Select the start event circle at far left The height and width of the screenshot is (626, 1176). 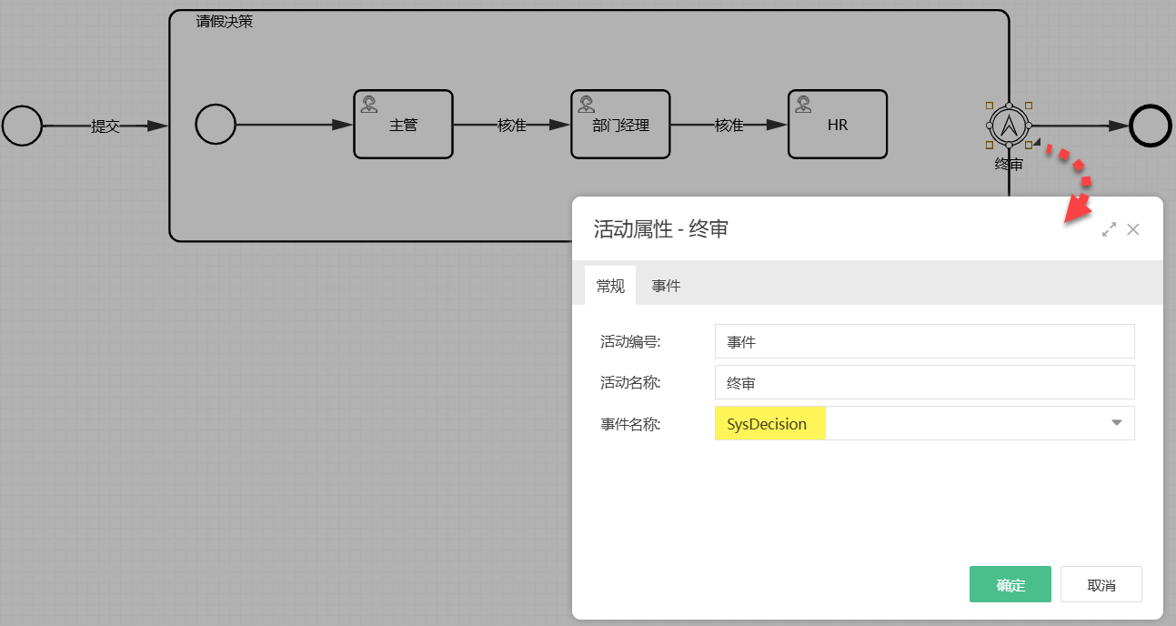click(21, 126)
